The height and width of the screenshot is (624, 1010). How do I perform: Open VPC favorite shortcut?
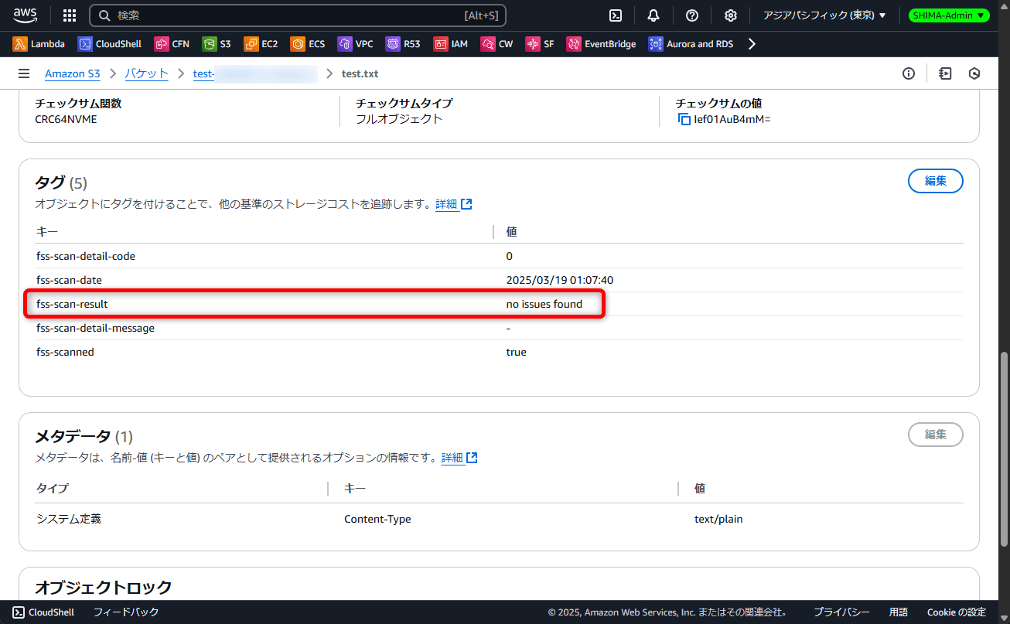click(356, 44)
